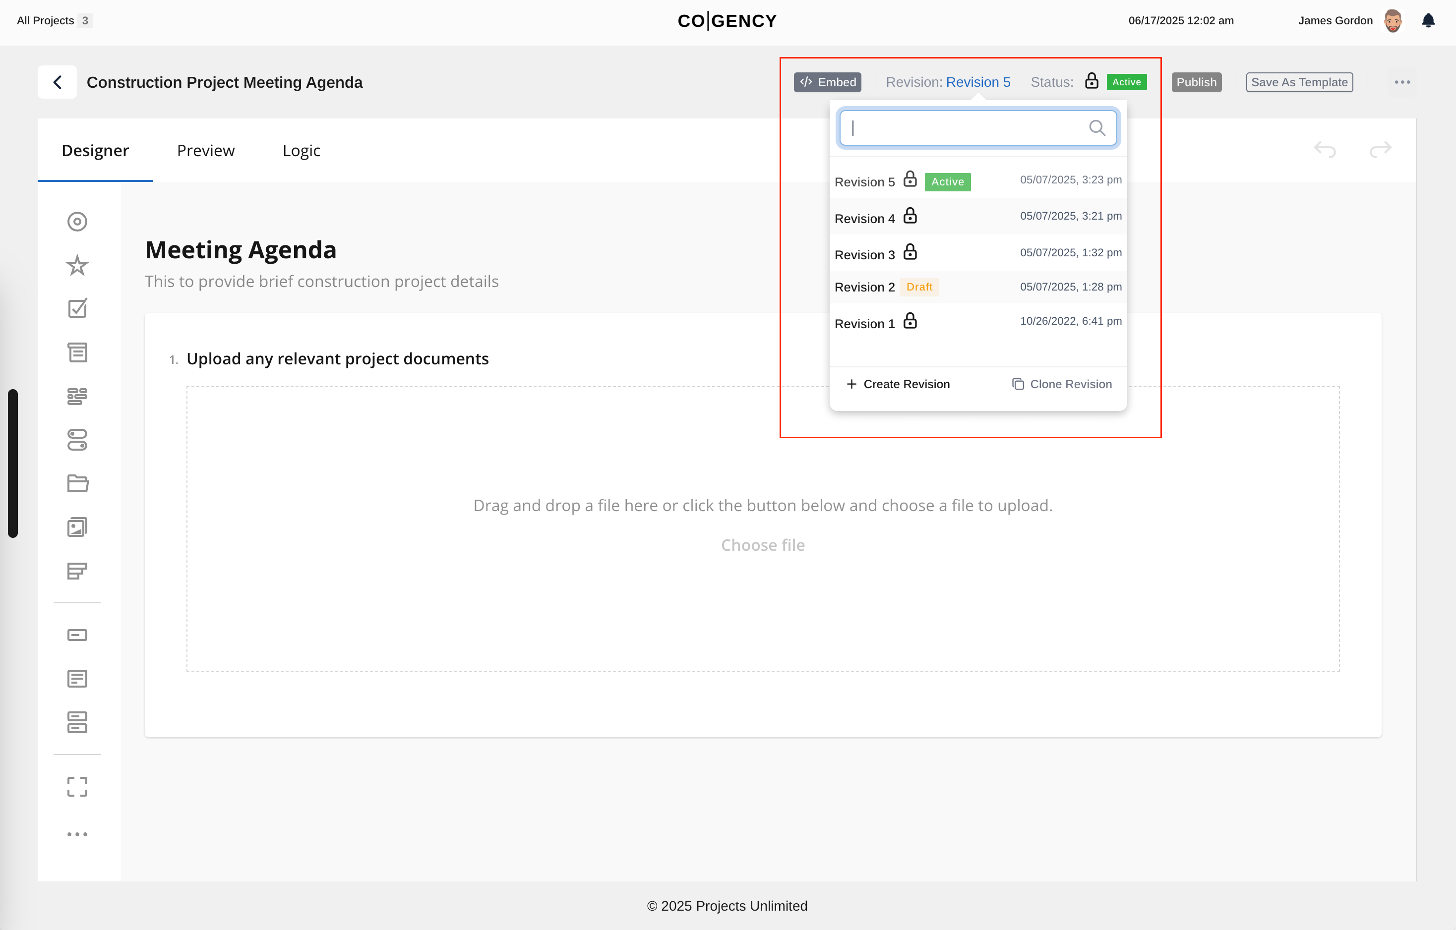Select the toggle switch element icon
This screenshot has height=930, width=1456.
[77, 440]
